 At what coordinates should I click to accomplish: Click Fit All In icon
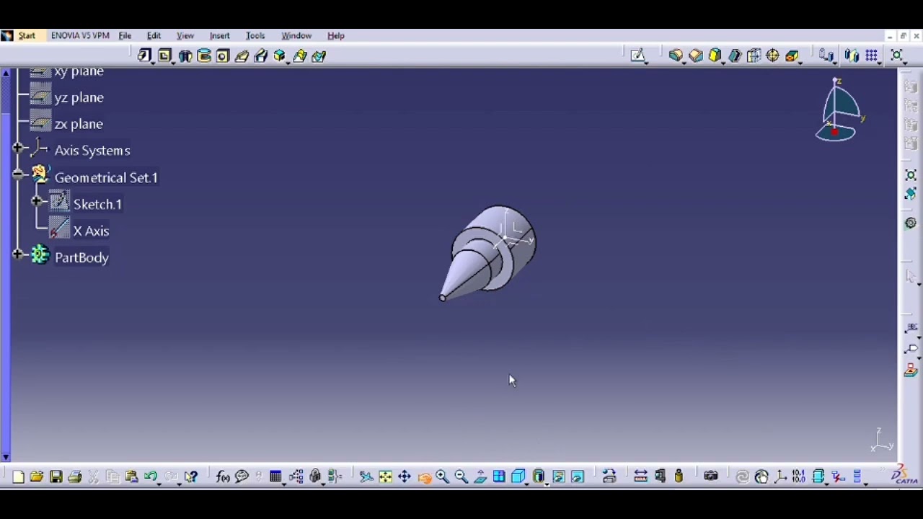pyautogui.click(x=385, y=476)
